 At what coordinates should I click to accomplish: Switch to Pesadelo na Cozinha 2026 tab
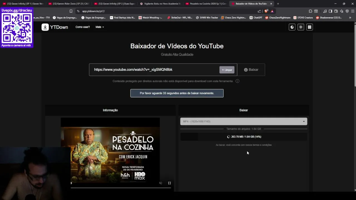click(206, 4)
